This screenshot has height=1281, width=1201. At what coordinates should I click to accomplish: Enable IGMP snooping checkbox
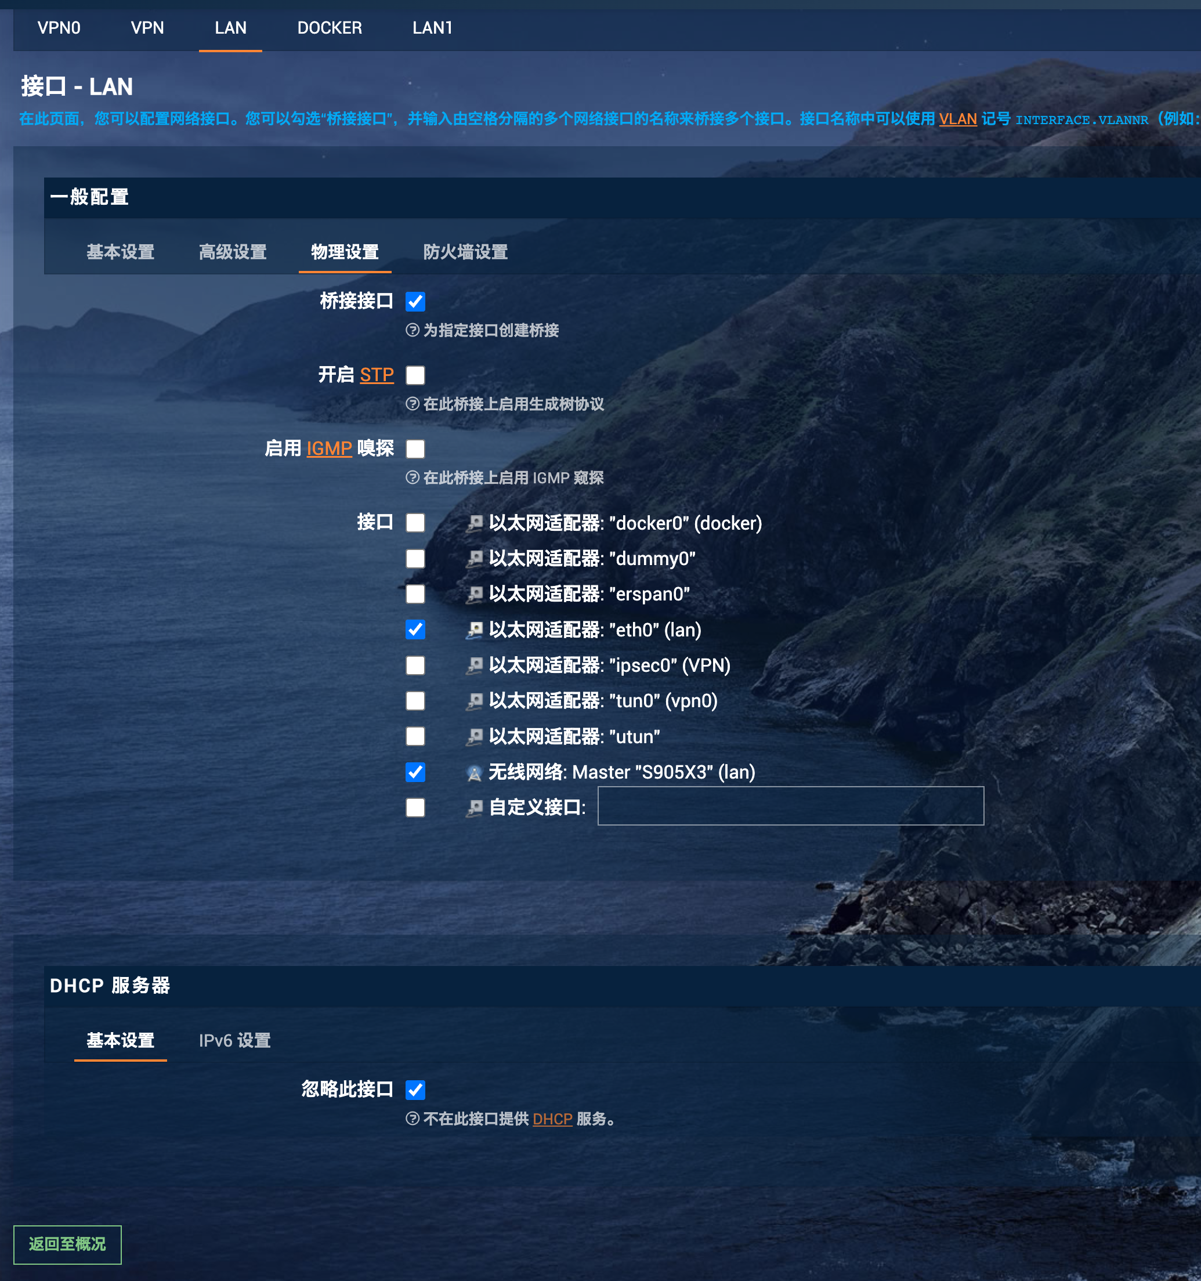pyautogui.click(x=415, y=448)
